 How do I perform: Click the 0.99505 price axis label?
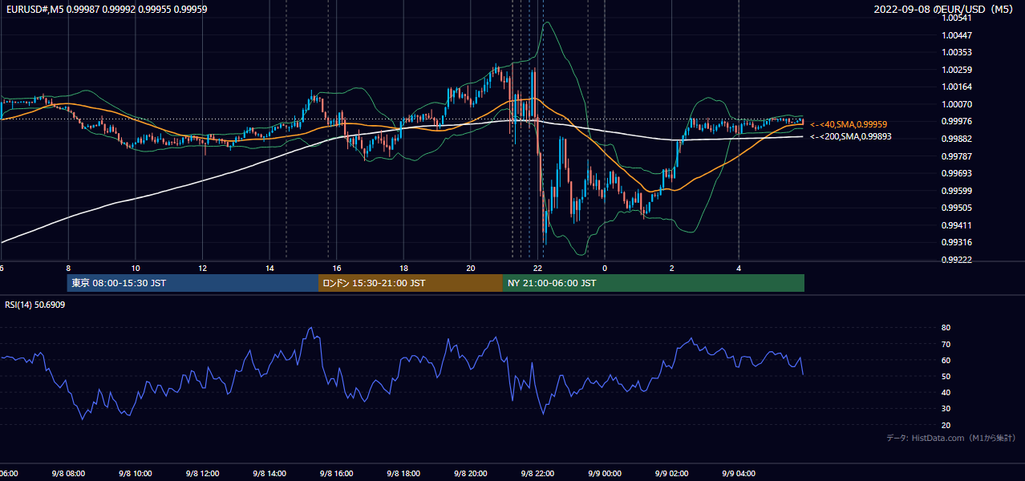[958, 208]
